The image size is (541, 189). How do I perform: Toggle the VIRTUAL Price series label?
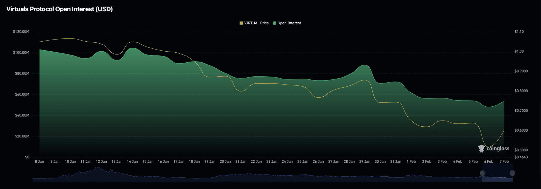coord(256,23)
